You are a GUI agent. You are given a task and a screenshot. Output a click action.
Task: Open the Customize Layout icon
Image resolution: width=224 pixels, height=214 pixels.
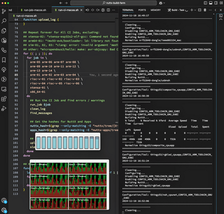[221, 3]
